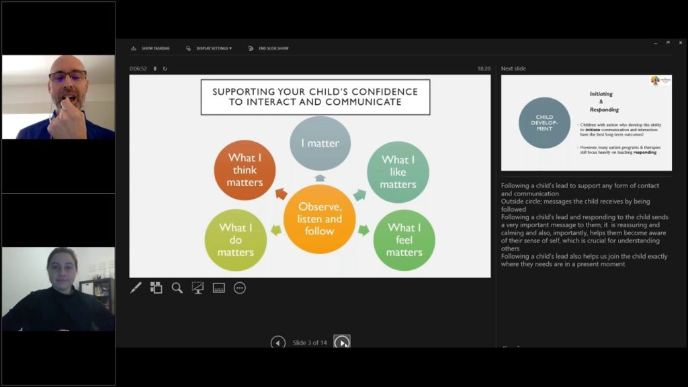Click the Black or unblack slide icon
Viewport: 688px width, 387px height.
[197, 288]
